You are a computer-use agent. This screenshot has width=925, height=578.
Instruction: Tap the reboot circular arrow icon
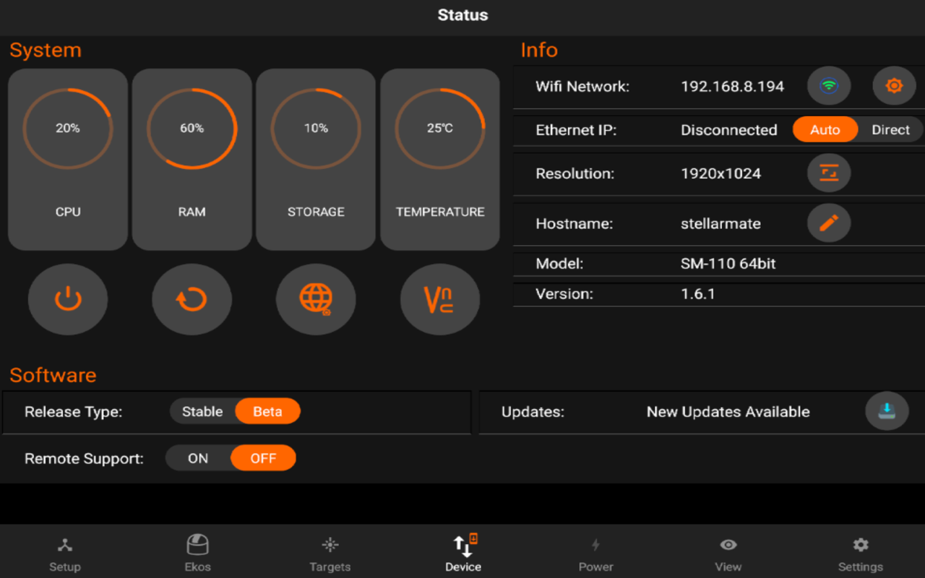click(192, 299)
